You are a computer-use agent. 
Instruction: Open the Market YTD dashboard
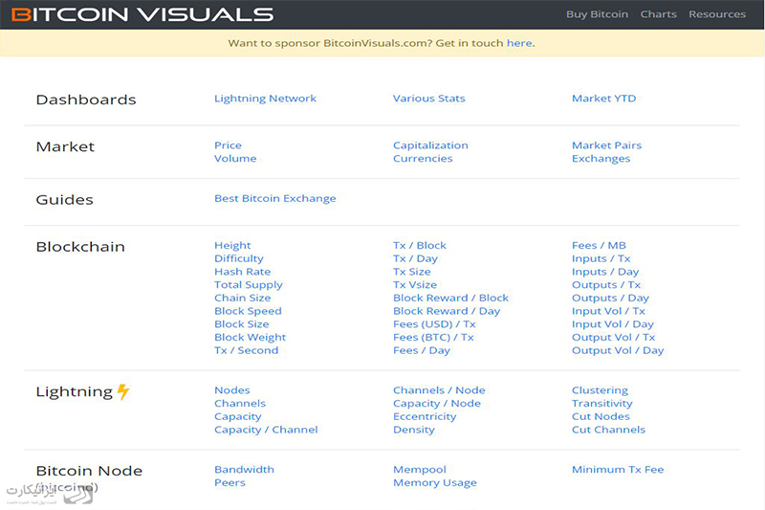pyautogui.click(x=604, y=99)
